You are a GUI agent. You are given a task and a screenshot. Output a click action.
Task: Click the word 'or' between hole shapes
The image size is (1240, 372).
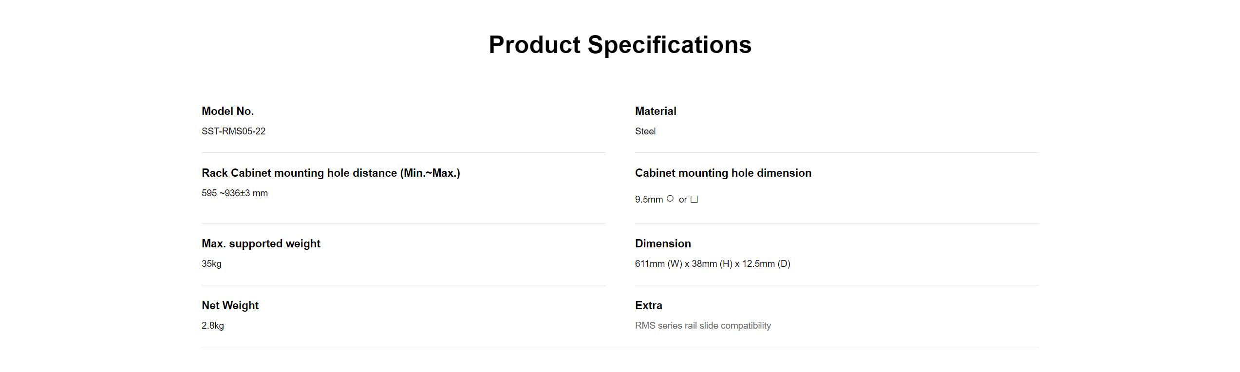coord(683,200)
